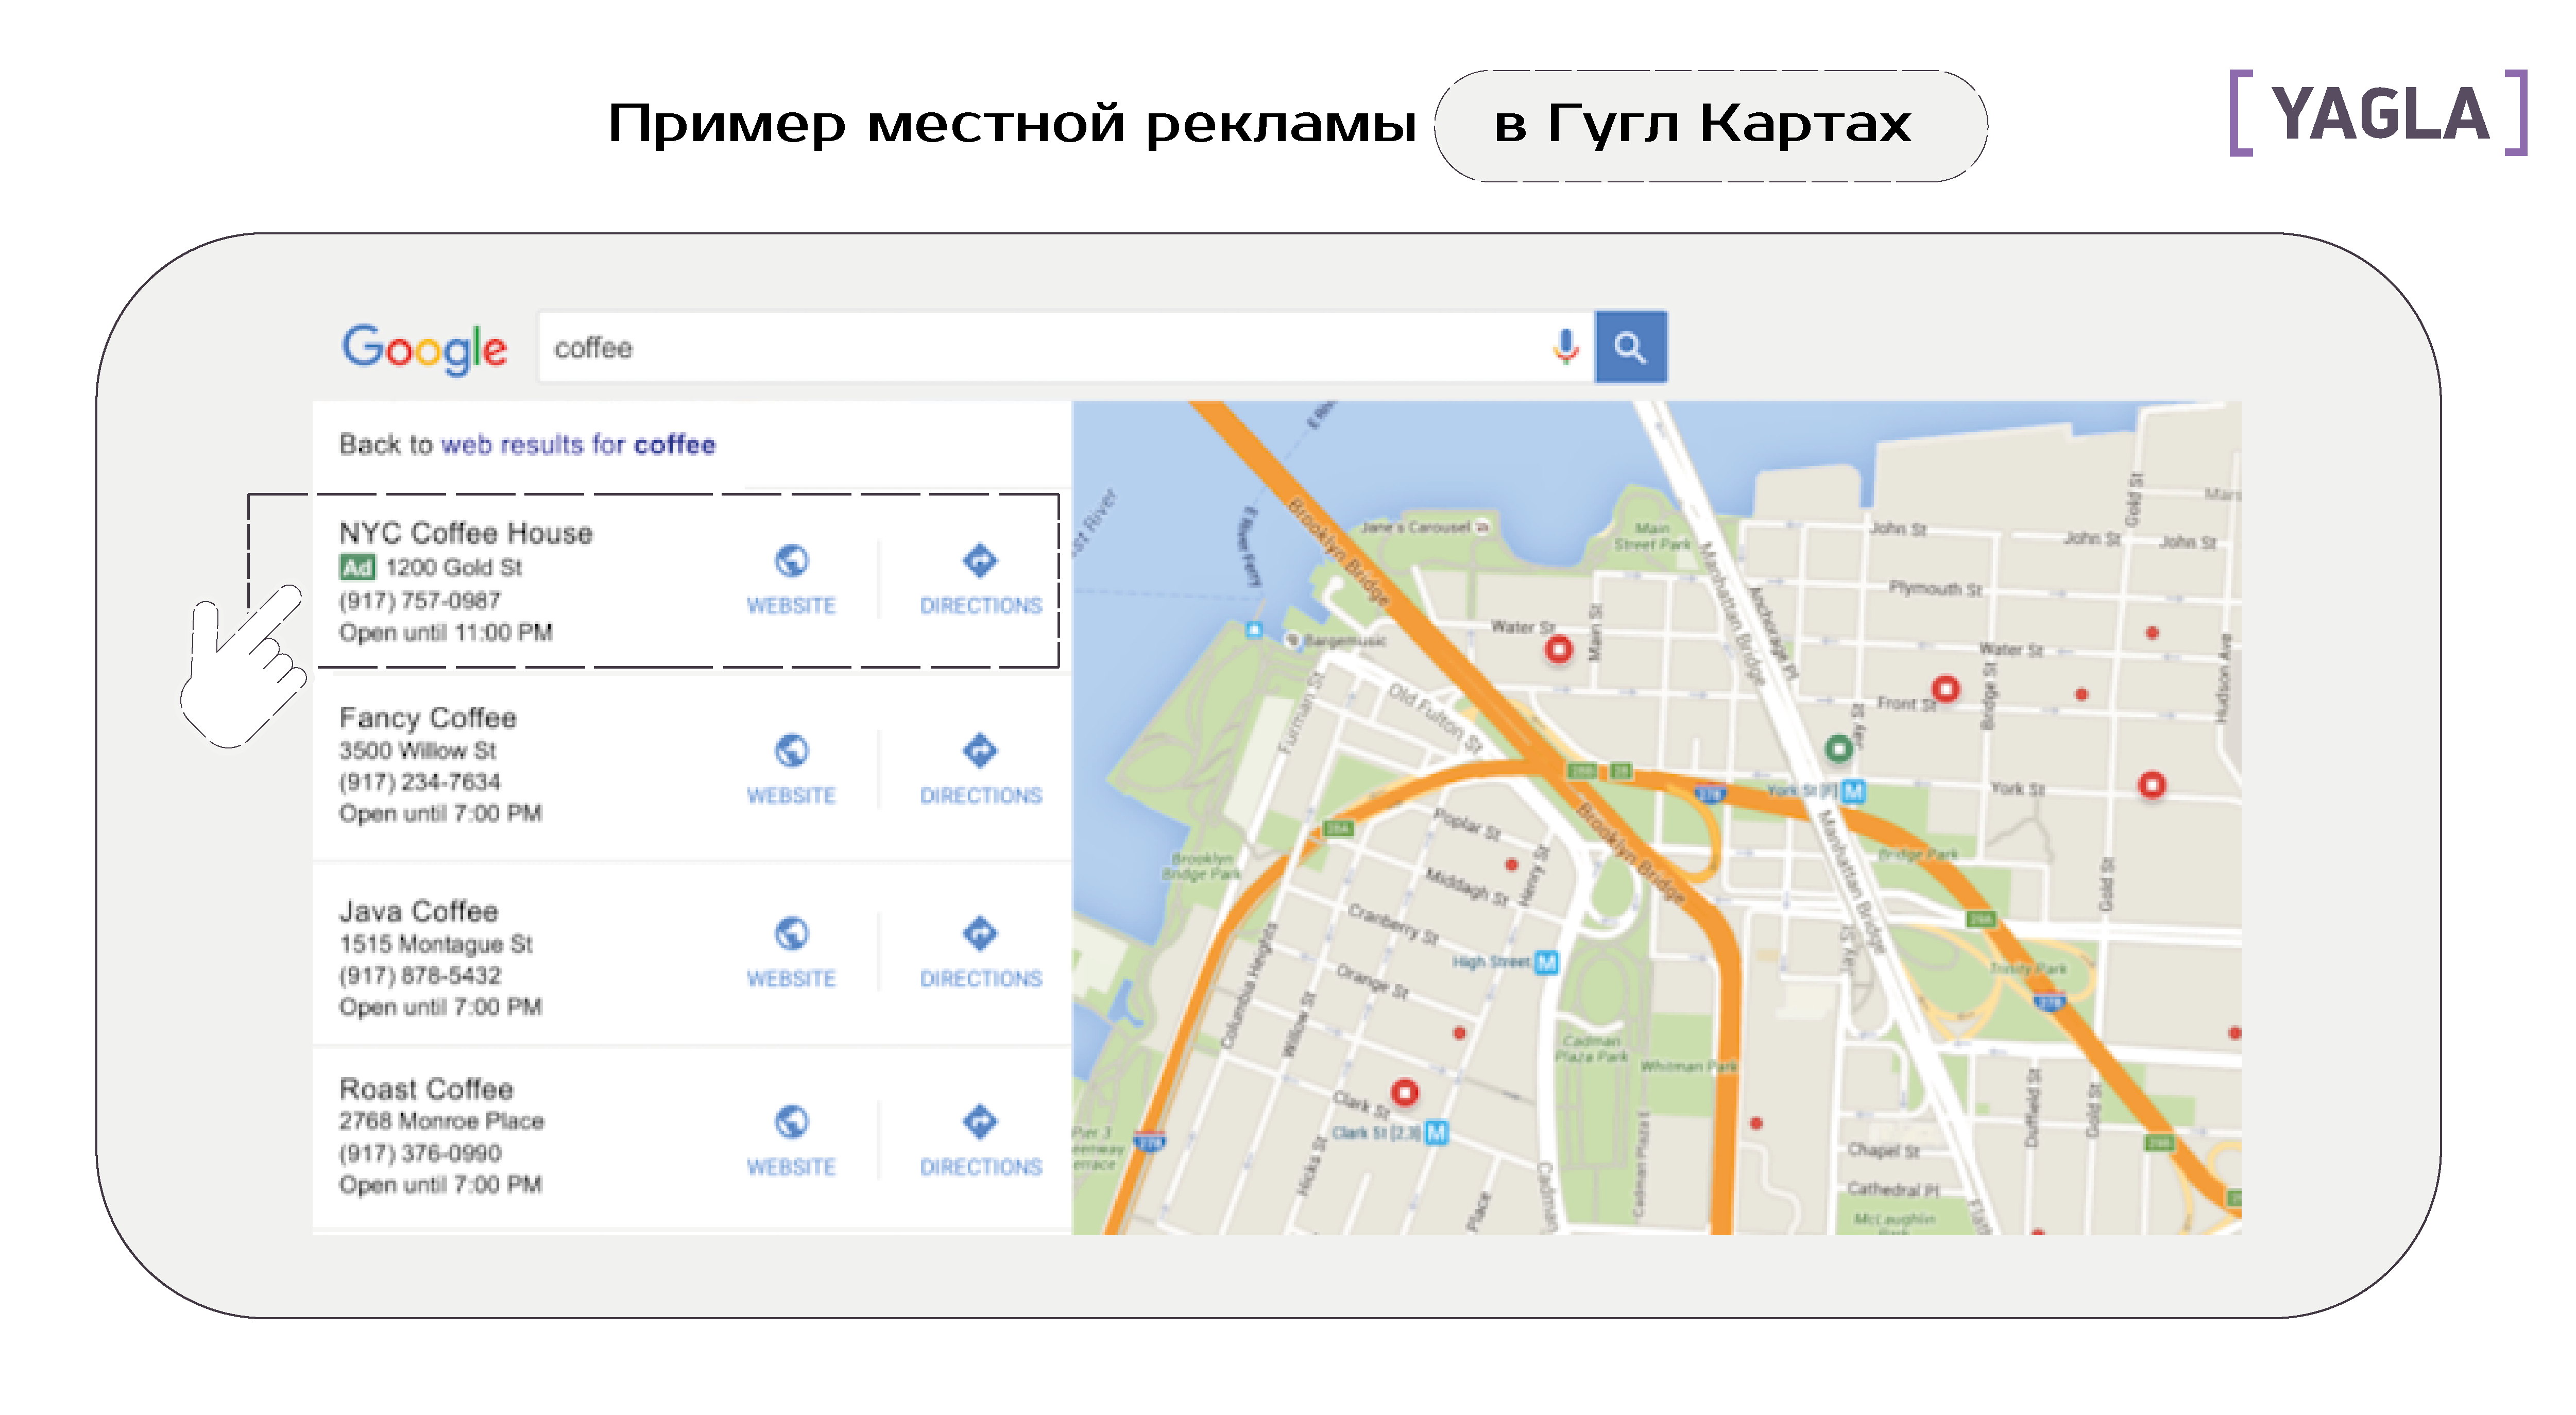2576x1415 pixels.
Task: Click DIRECTIONS label for Fancy Coffee
Action: click(981, 796)
